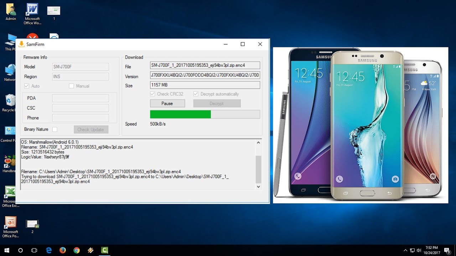
Task: Click the Phone input field
Action: click(x=81, y=118)
